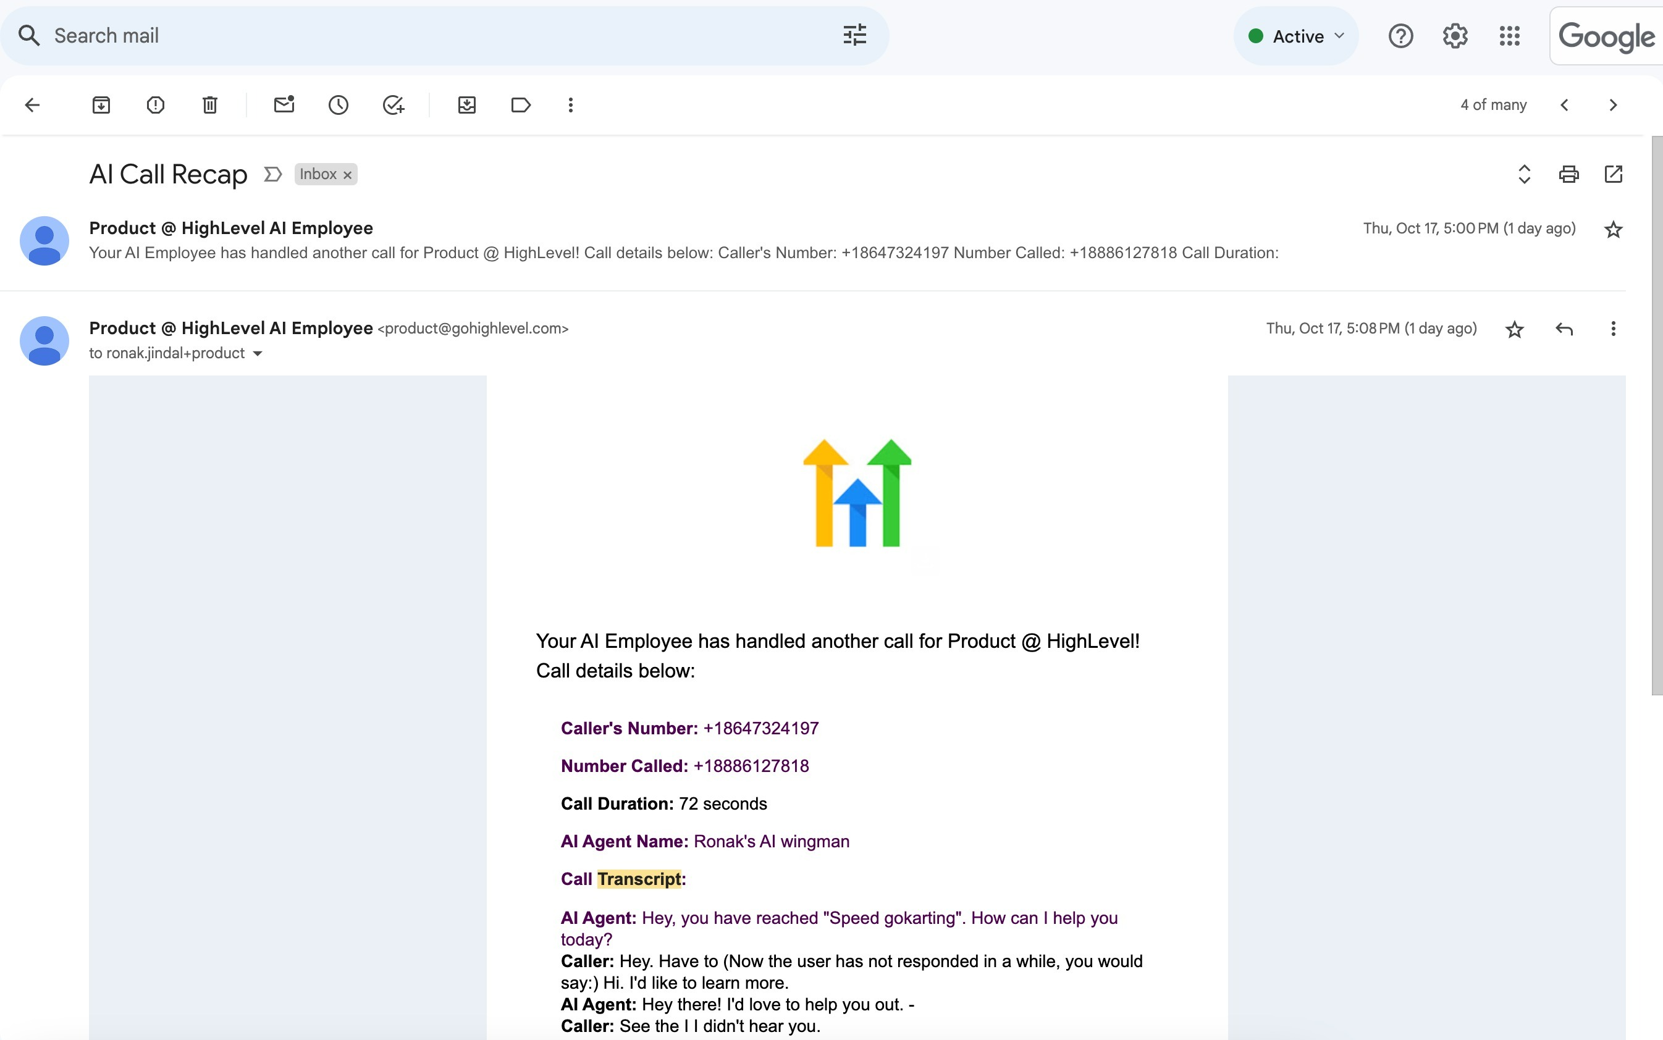Mark the email as unread

coord(284,104)
